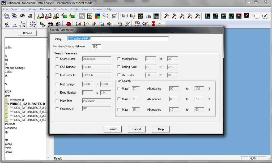272x163 pixels.
Task: Click the hammer 4 macro icon
Action: click(190, 16)
